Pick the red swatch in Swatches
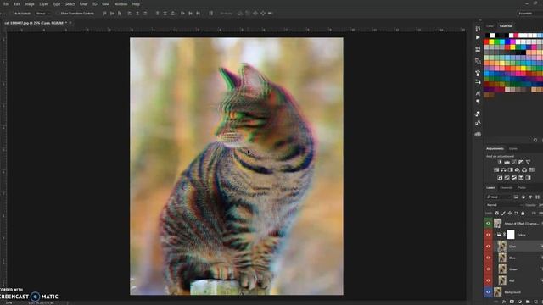 (486, 42)
